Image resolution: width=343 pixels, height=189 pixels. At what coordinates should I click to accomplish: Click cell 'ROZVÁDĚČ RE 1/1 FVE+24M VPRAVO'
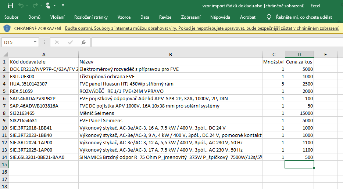coord(171,91)
